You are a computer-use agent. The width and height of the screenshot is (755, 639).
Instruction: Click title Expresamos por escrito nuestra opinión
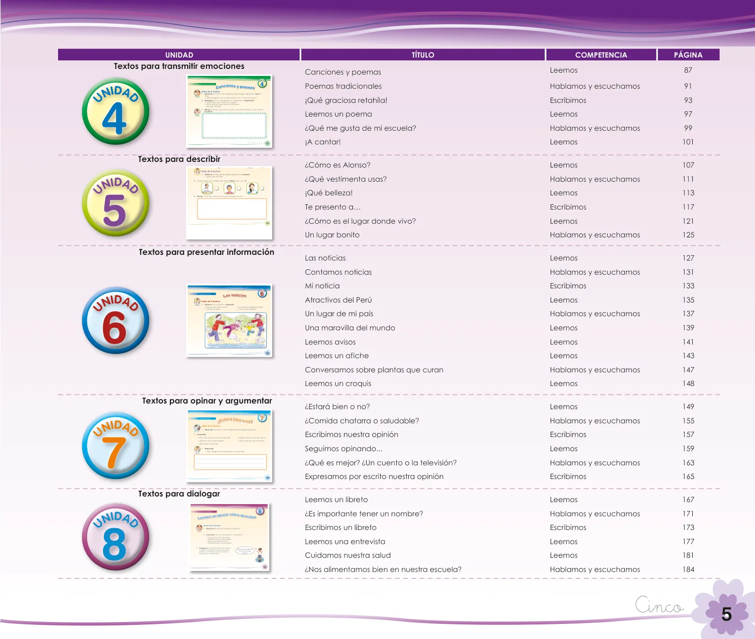pos(374,477)
